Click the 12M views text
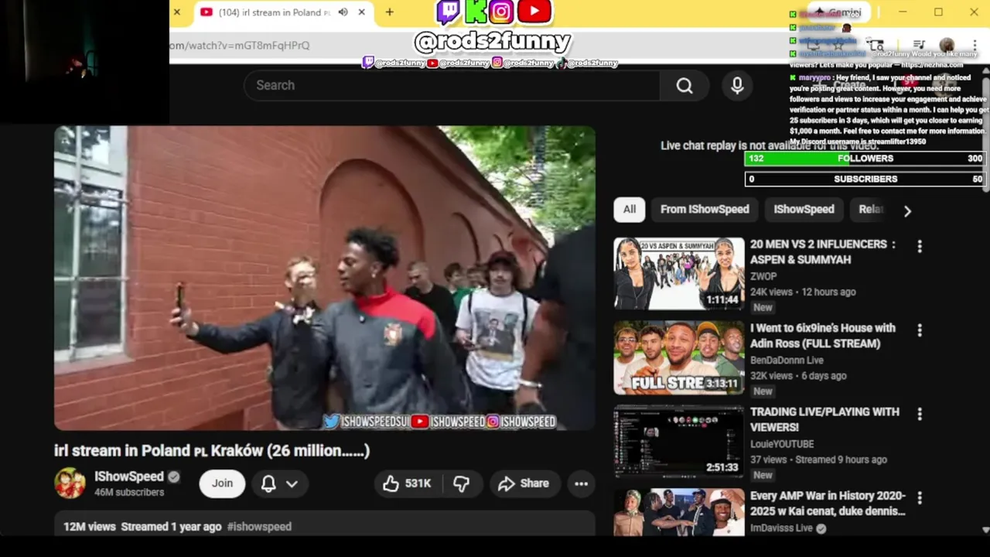 90,527
